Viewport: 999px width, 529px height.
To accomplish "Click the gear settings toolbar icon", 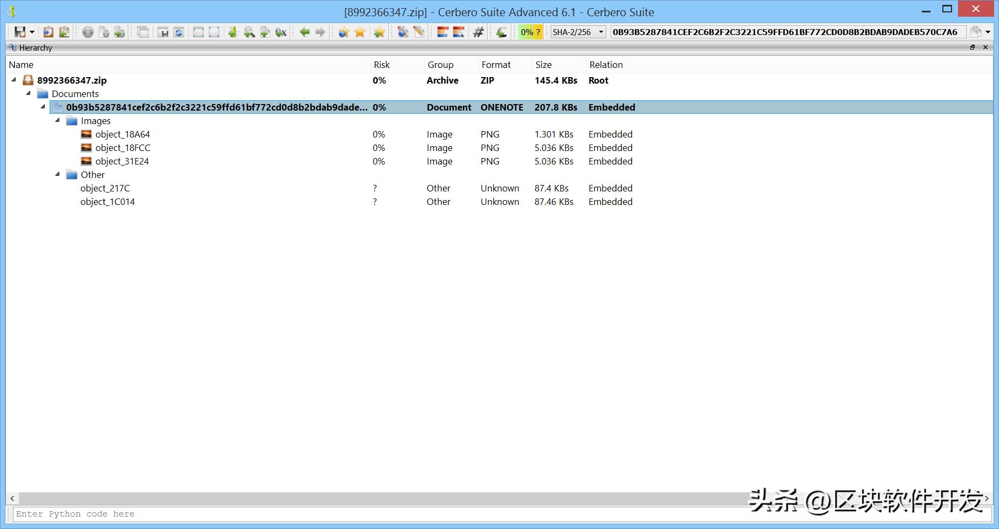I will click(87, 32).
